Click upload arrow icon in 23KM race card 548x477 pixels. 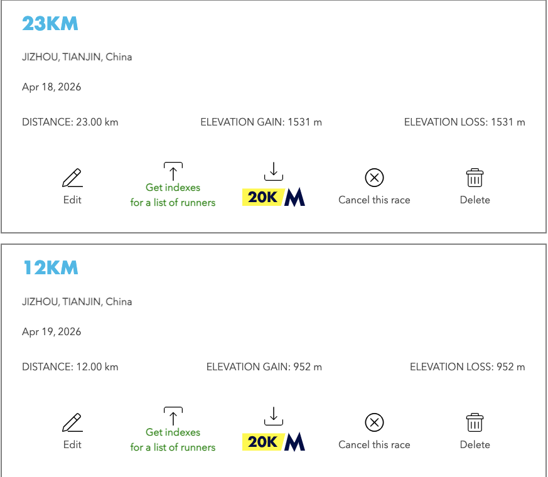click(173, 171)
